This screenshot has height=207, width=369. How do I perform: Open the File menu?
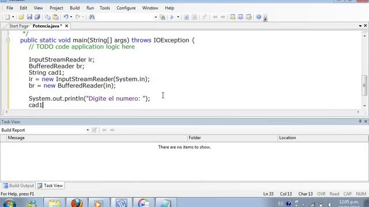coord(10,8)
